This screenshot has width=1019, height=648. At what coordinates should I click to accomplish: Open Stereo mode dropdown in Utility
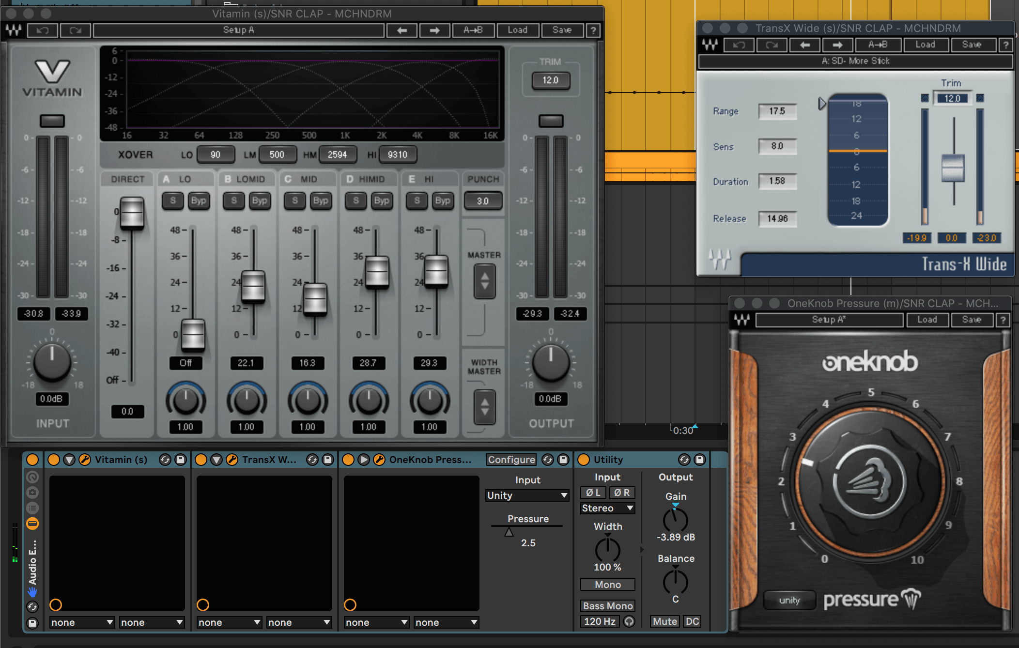(608, 508)
